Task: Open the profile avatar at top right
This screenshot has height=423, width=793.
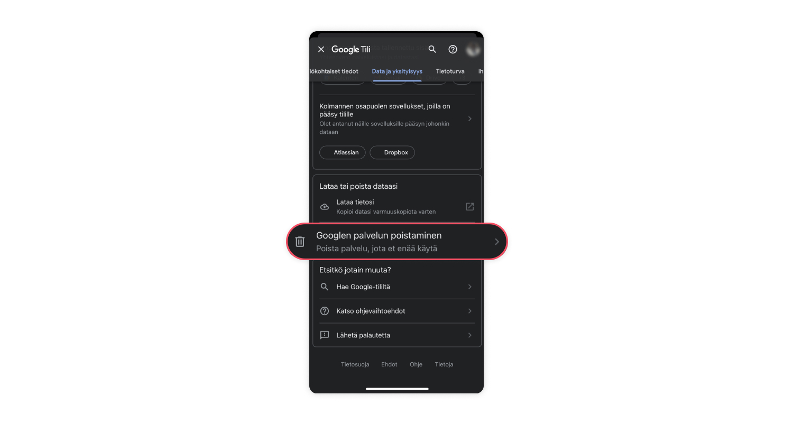Action: point(473,49)
